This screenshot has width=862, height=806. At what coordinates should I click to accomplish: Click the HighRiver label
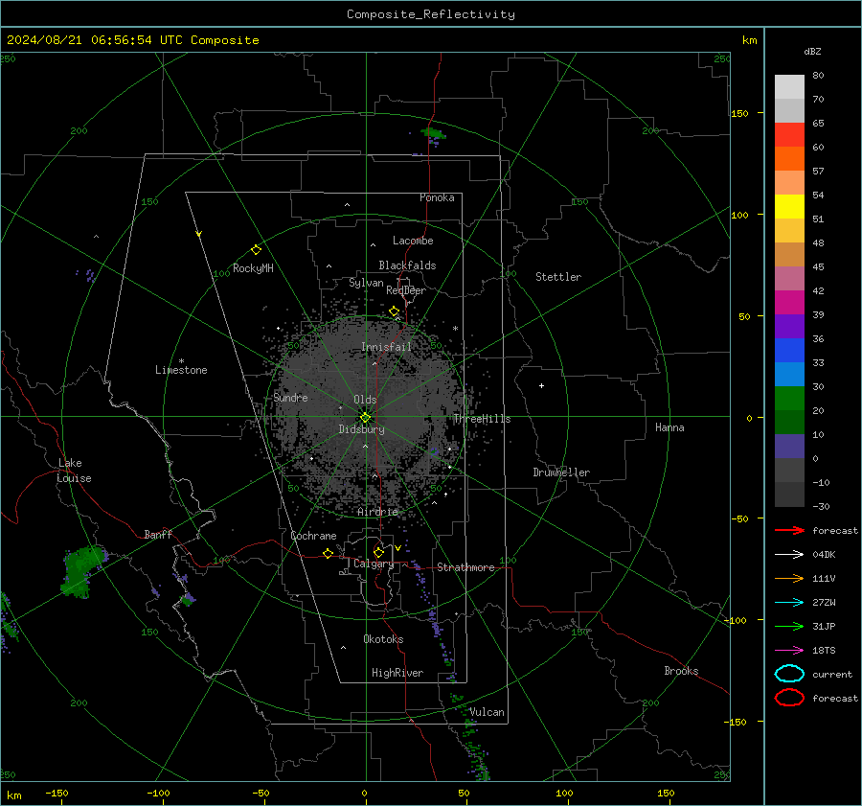pyautogui.click(x=397, y=673)
